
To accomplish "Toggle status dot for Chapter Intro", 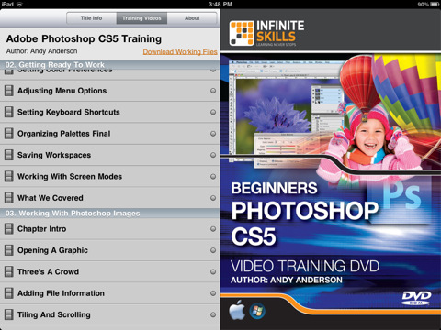I will [213, 229].
